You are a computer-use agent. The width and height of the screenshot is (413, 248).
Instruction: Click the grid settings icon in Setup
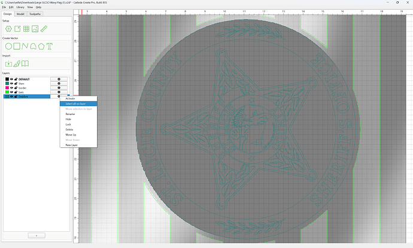click(x=26, y=29)
